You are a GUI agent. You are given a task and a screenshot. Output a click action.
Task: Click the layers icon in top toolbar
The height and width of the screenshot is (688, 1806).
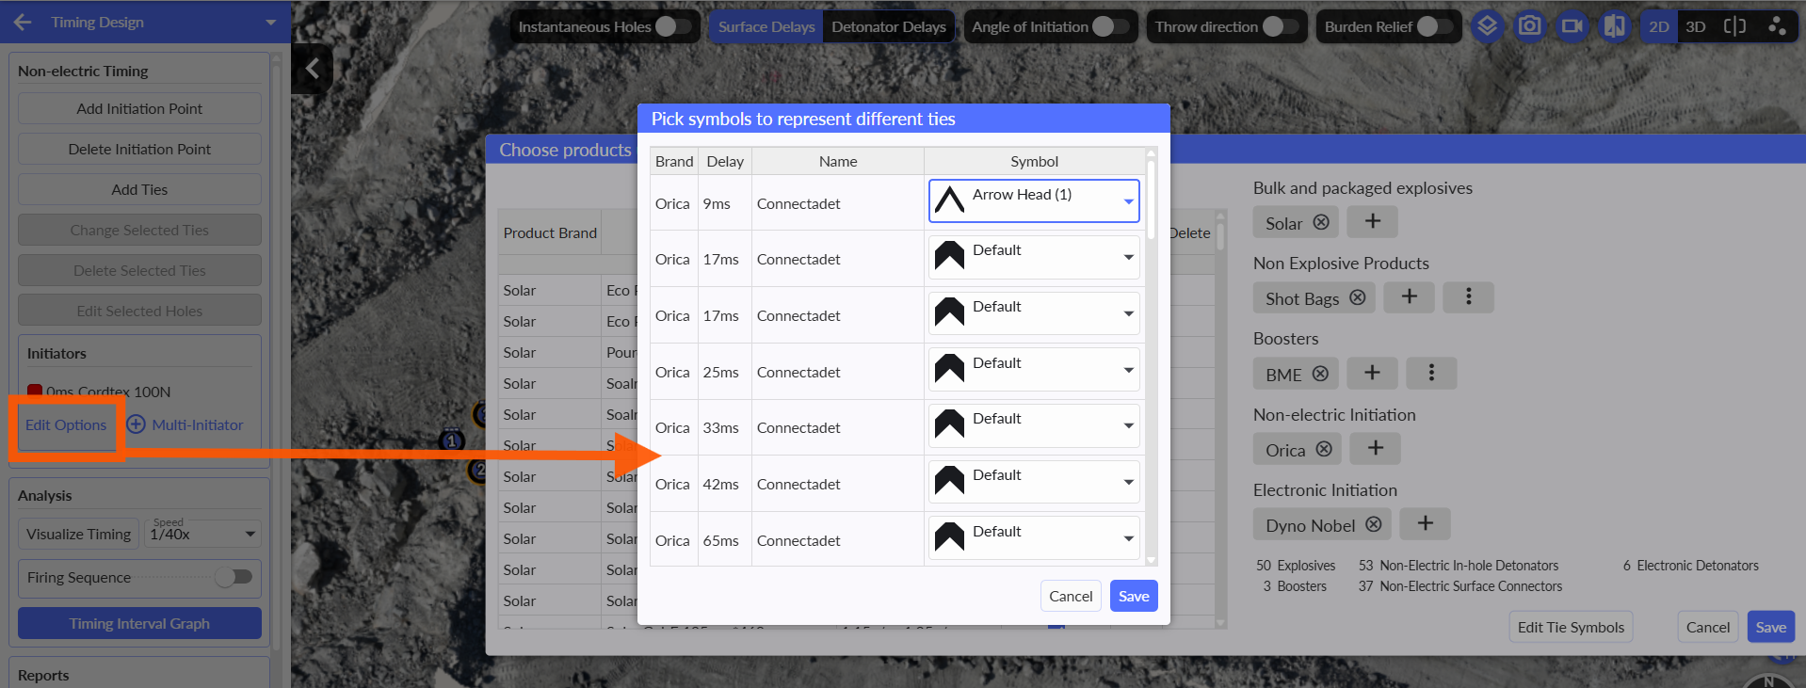point(1487,26)
